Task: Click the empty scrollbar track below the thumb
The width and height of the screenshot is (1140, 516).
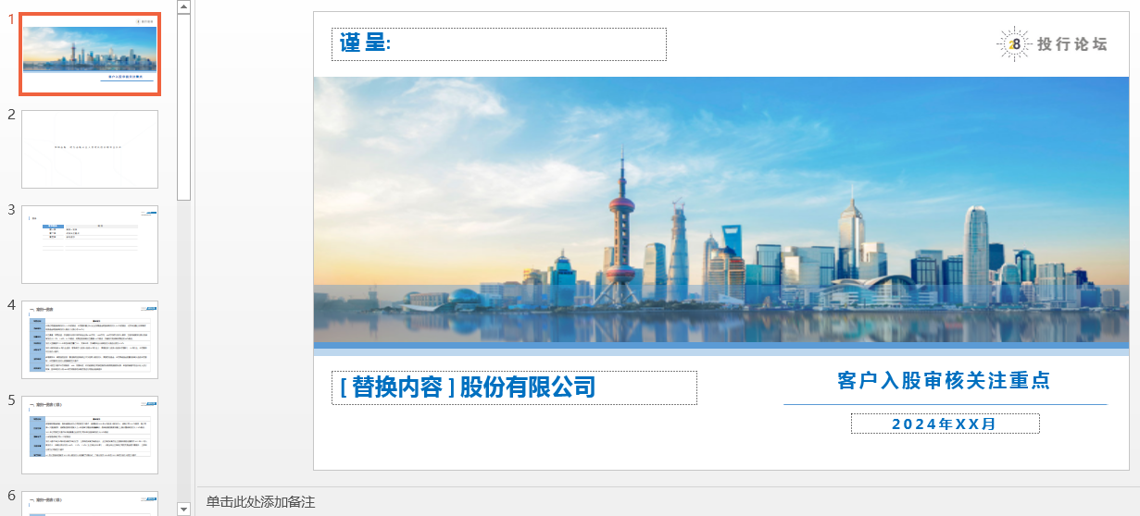Action: pyautogui.click(x=183, y=351)
